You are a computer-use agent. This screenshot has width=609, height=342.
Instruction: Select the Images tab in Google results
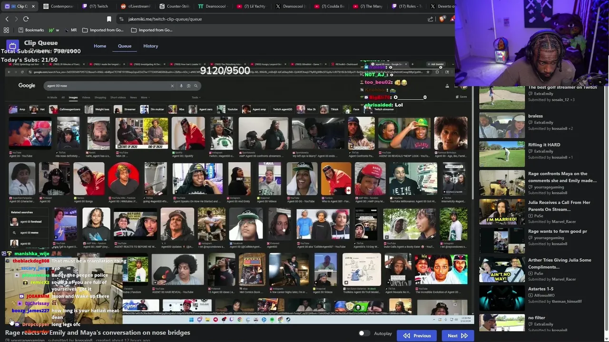[x=73, y=97]
